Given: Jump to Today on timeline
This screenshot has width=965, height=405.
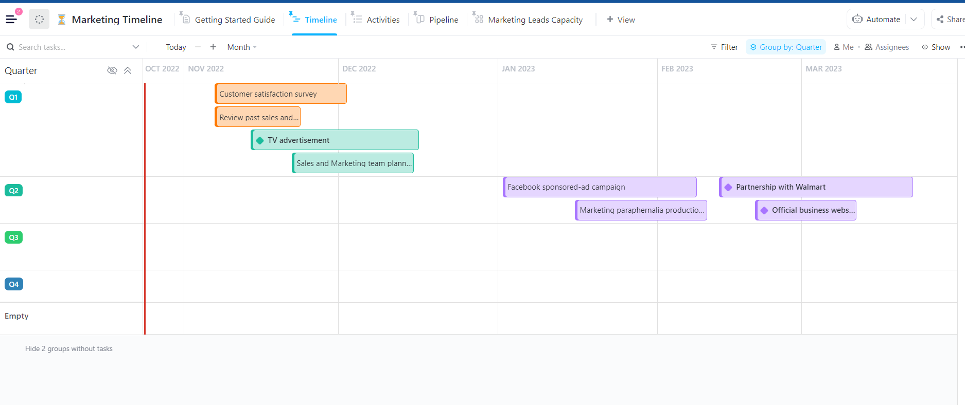Looking at the screenshot, I should (x=176, y=47).
